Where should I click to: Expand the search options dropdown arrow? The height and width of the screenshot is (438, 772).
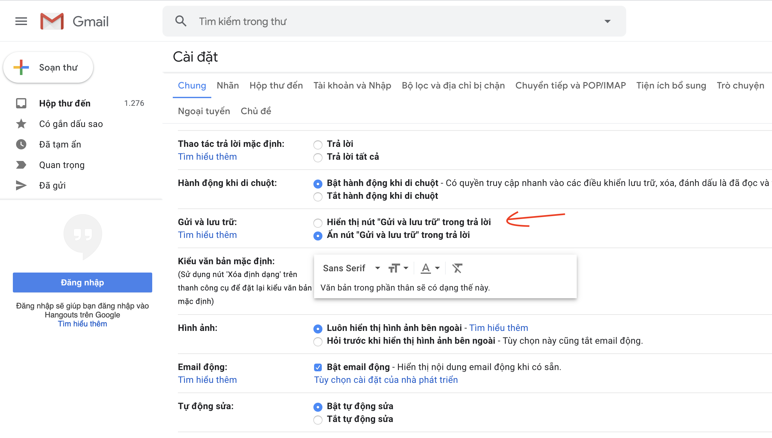(607, 21)
